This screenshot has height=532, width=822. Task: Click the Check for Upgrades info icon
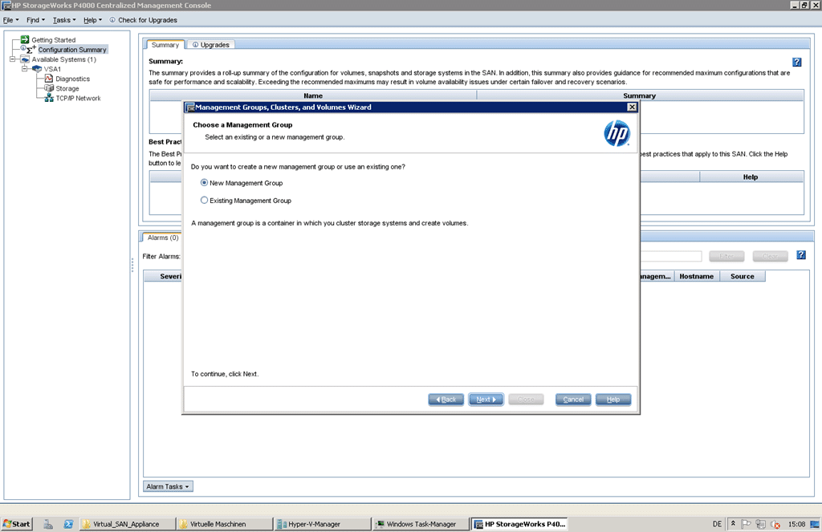[112, 20]
